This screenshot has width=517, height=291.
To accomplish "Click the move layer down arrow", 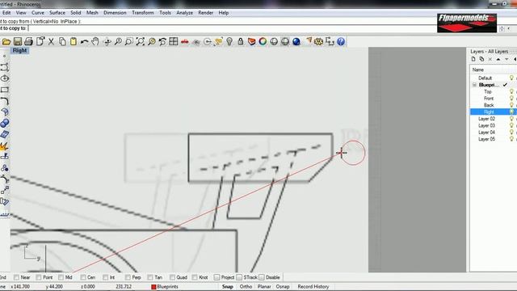I will click(x=506, y=59).
